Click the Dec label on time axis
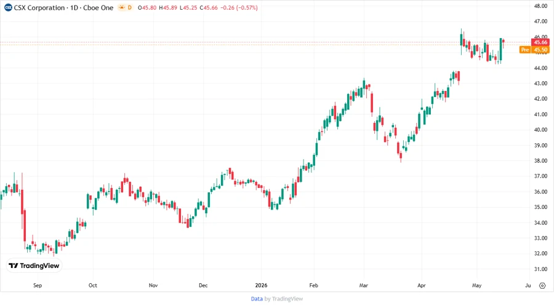The width and height of the screenshot is (554, 306). 203,285
